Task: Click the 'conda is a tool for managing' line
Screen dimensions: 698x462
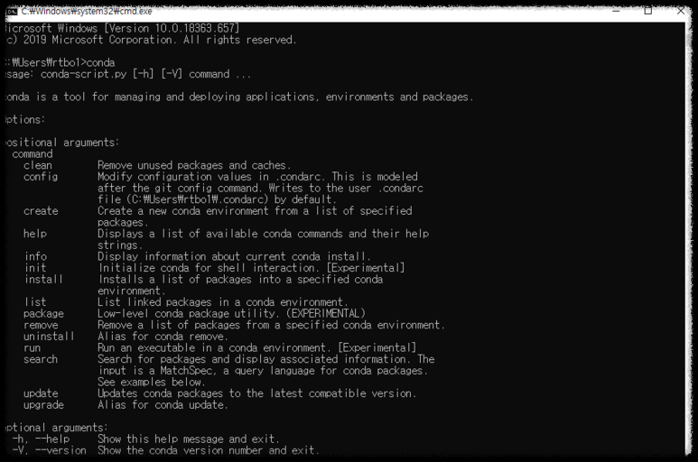Action: 240,97
